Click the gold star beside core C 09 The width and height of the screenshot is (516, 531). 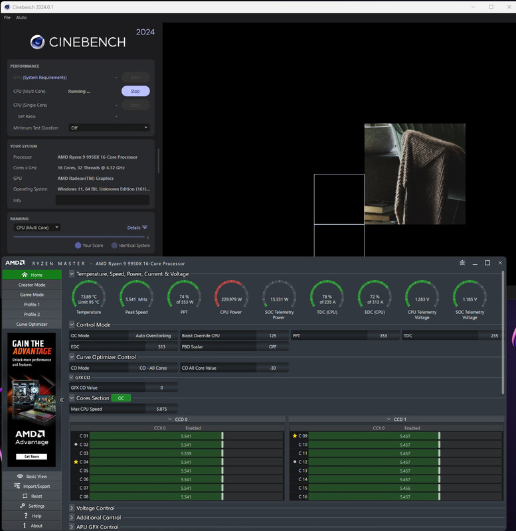tap(295, 436)
